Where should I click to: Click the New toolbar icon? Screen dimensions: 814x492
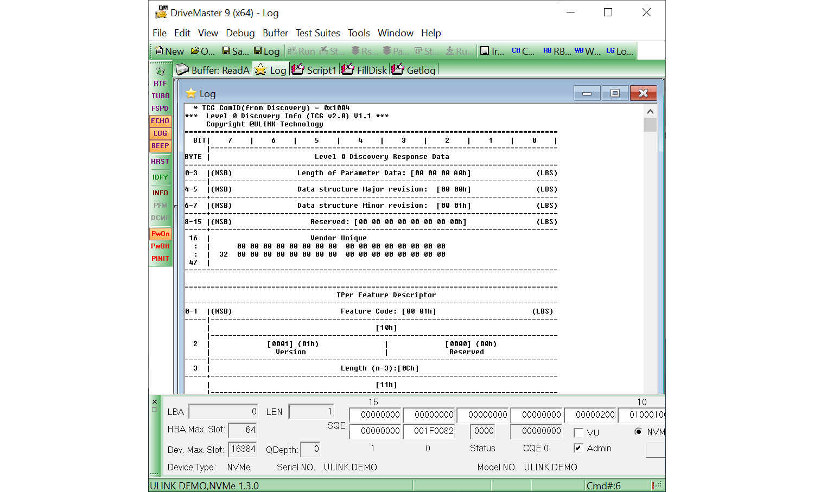[169, 51]
